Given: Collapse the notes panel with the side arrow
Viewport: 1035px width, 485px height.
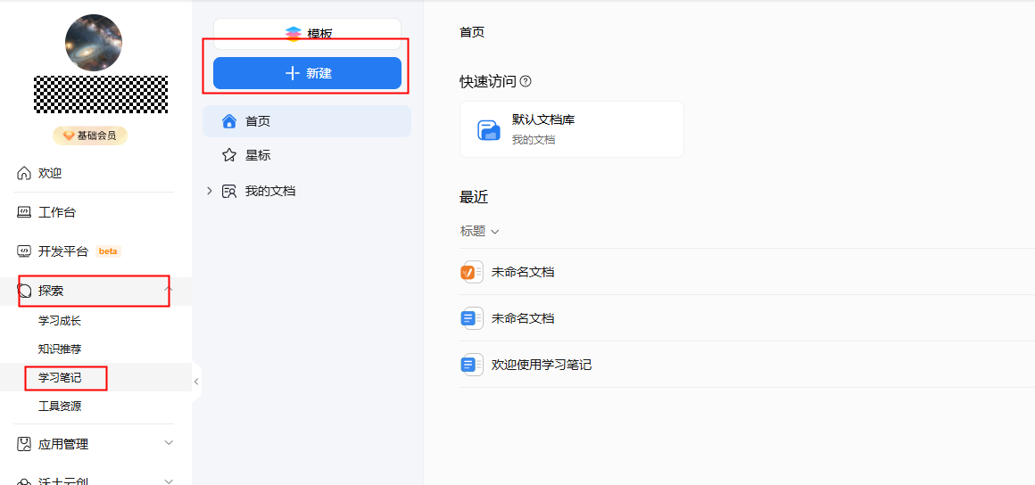Looking at the screenshot, I should click(196, 382).
